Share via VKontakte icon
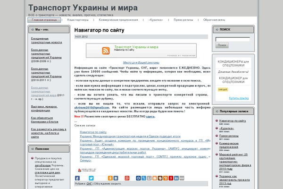The image size is (283, 189). [x=116, y=178]
